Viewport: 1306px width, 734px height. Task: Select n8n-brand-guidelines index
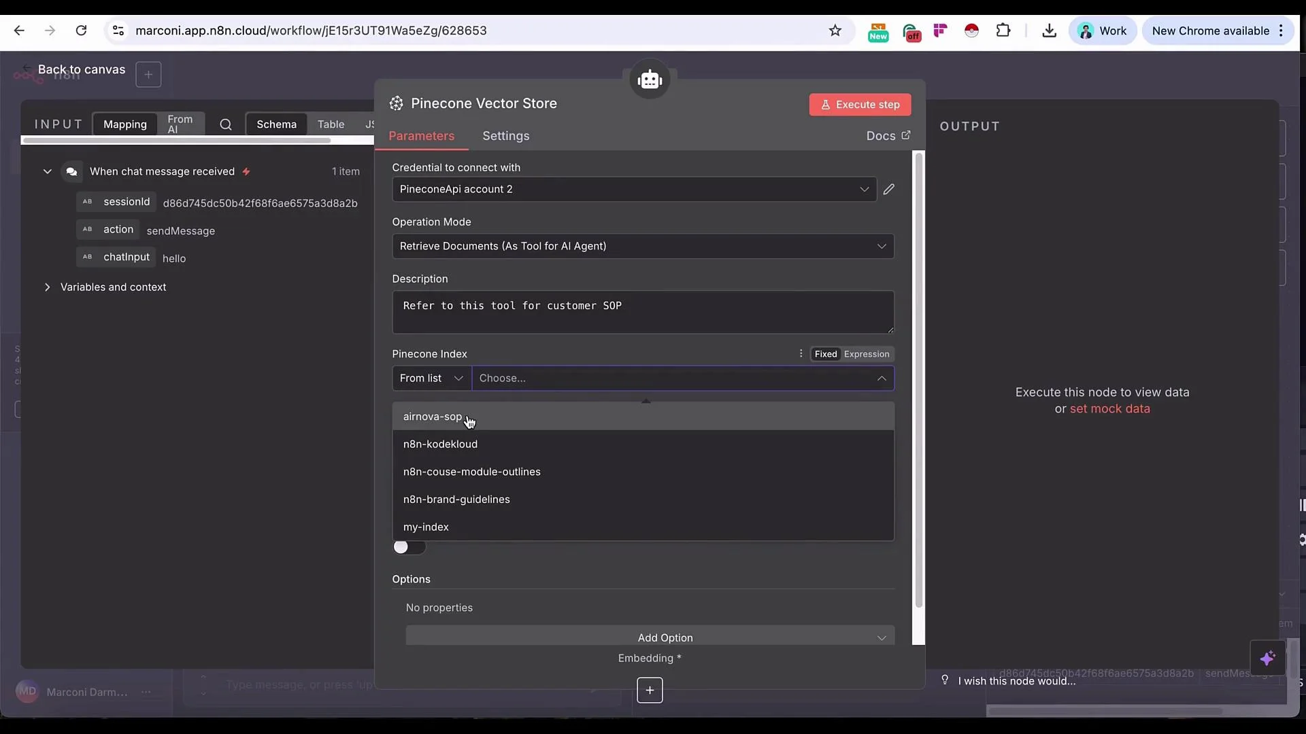[643, 500]
